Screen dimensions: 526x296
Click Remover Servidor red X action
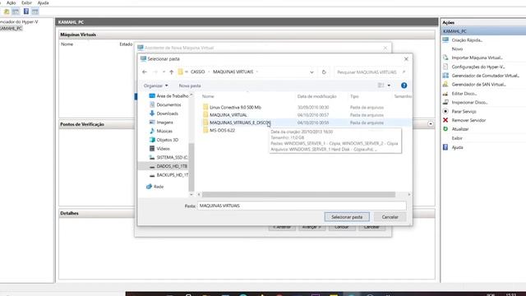445,120
